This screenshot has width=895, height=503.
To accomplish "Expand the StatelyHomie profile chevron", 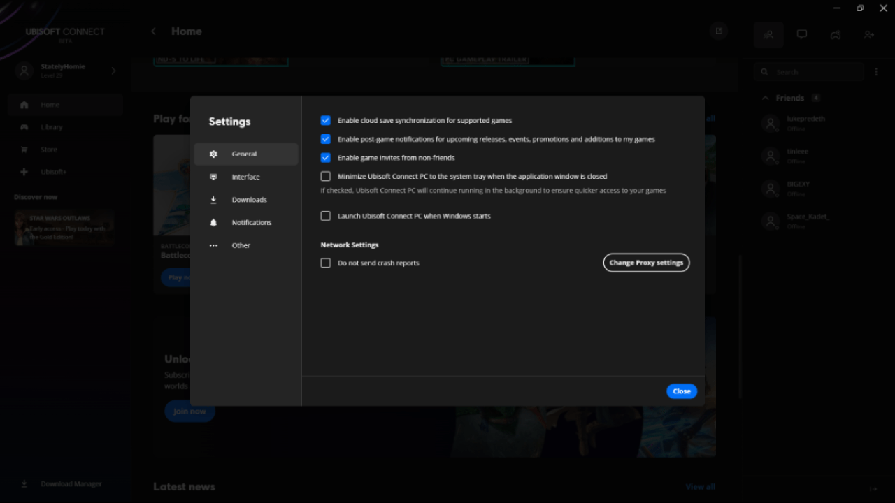I will coord(113,71).
